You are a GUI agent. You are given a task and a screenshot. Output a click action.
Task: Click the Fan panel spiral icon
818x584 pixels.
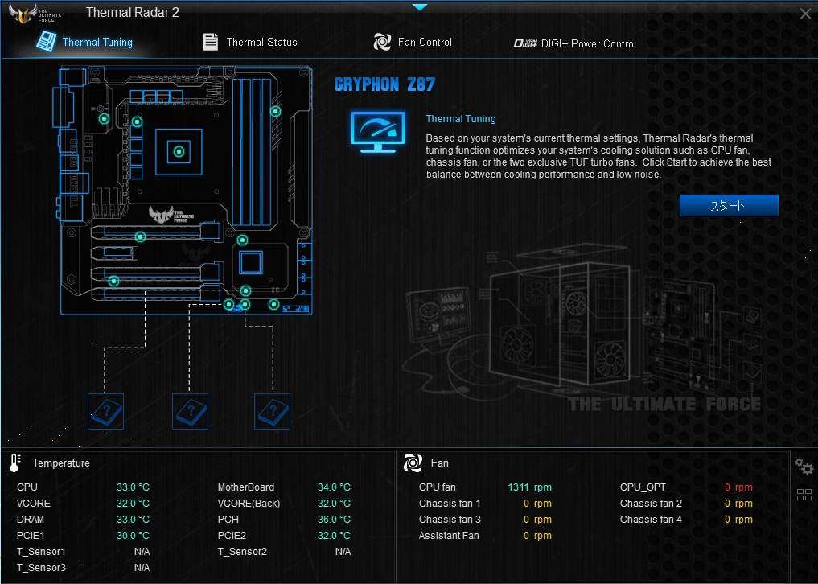click(413, 463)
